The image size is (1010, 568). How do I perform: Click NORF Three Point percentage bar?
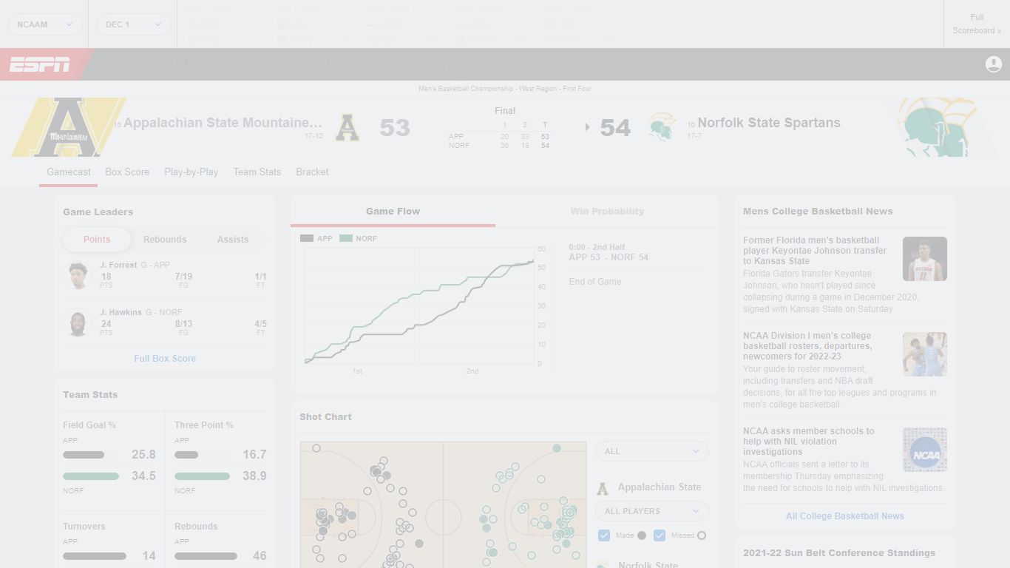coord(202,476)
